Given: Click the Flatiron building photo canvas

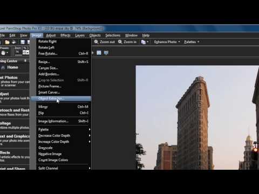Looking at the screenshot, I should coord(197,117).
